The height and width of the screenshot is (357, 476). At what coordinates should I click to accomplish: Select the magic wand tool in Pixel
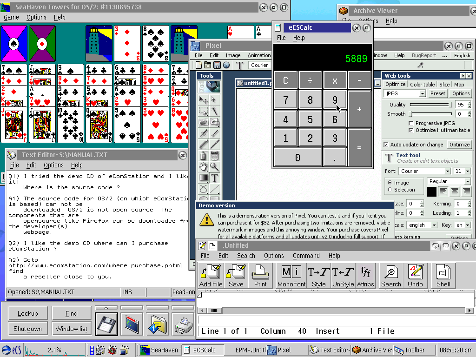pos(214,111)
